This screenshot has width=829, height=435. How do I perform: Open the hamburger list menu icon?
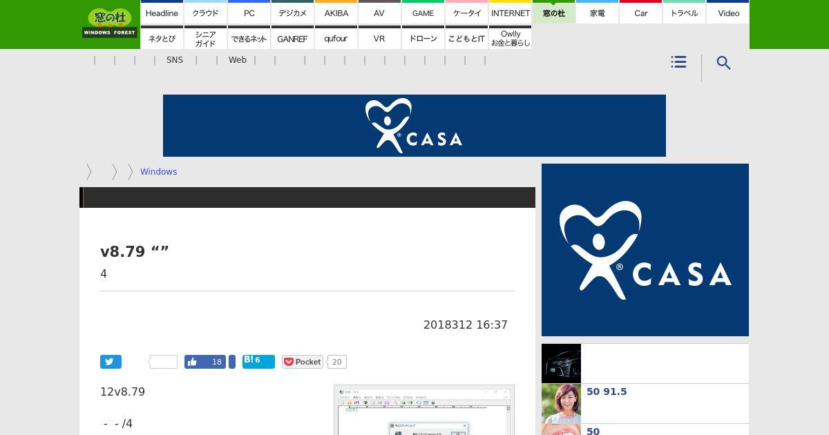click(x=678, y=62)
